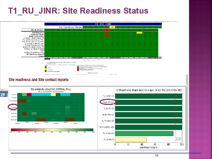This screenshot has height=159, width=212.
Task: Select the 'Good T1 links to T2s:' label
Action: [x=35, y=45]
